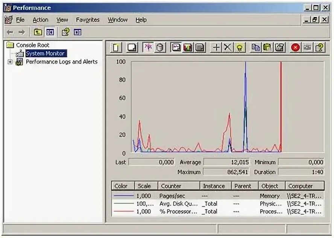Select the View Log Data icon

tap(160, 47)
